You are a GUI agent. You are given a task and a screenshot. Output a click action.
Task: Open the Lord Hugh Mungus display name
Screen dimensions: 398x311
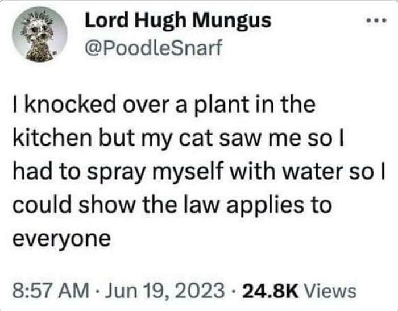pyautogui.click(x=178, y=21)
